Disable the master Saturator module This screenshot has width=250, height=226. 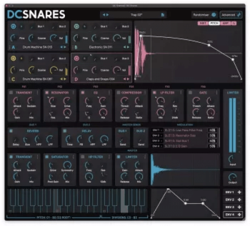pyautogui.click(x=47, y=157)
